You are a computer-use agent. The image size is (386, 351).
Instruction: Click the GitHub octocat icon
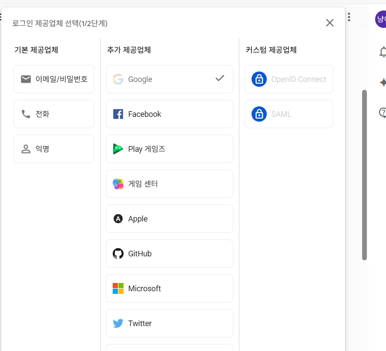118,254
